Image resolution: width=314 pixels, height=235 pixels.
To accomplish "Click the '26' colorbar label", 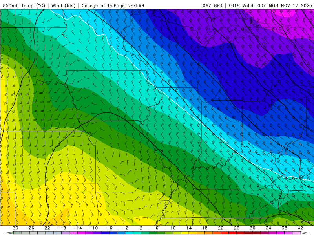I will pos(237,228).
